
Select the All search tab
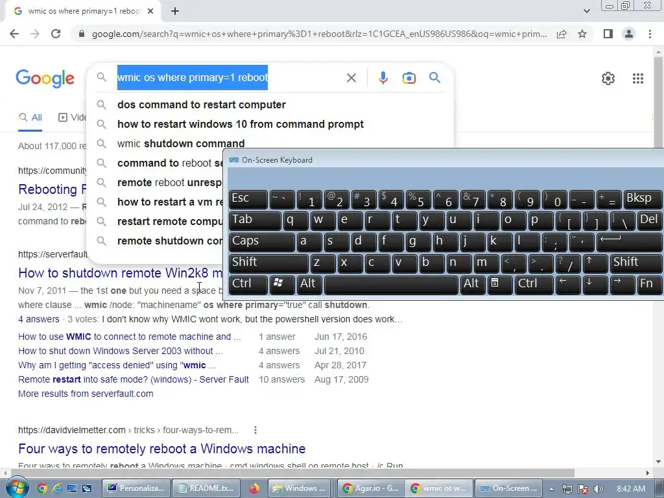click(30, 117)
